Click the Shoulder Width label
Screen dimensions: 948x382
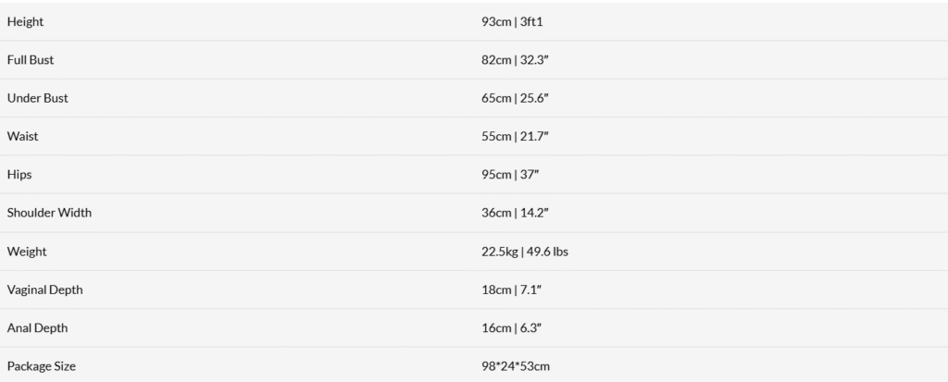coord(49,213)
